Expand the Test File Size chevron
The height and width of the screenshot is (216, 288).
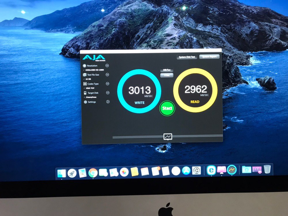tap(107, 75)
